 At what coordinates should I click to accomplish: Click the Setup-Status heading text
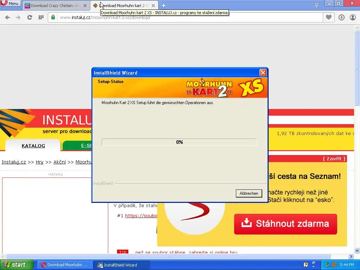110,82
